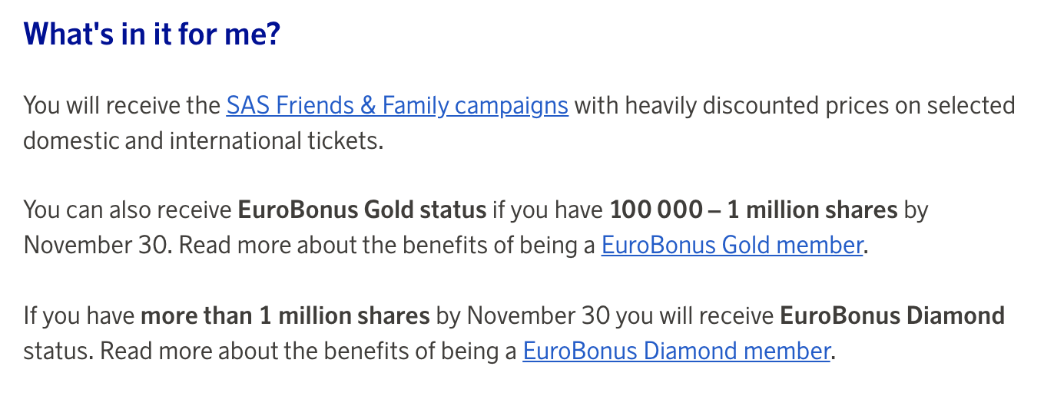
Task: Click the bold "more than 1 million shares" text
Action: [x=285, y=315]
